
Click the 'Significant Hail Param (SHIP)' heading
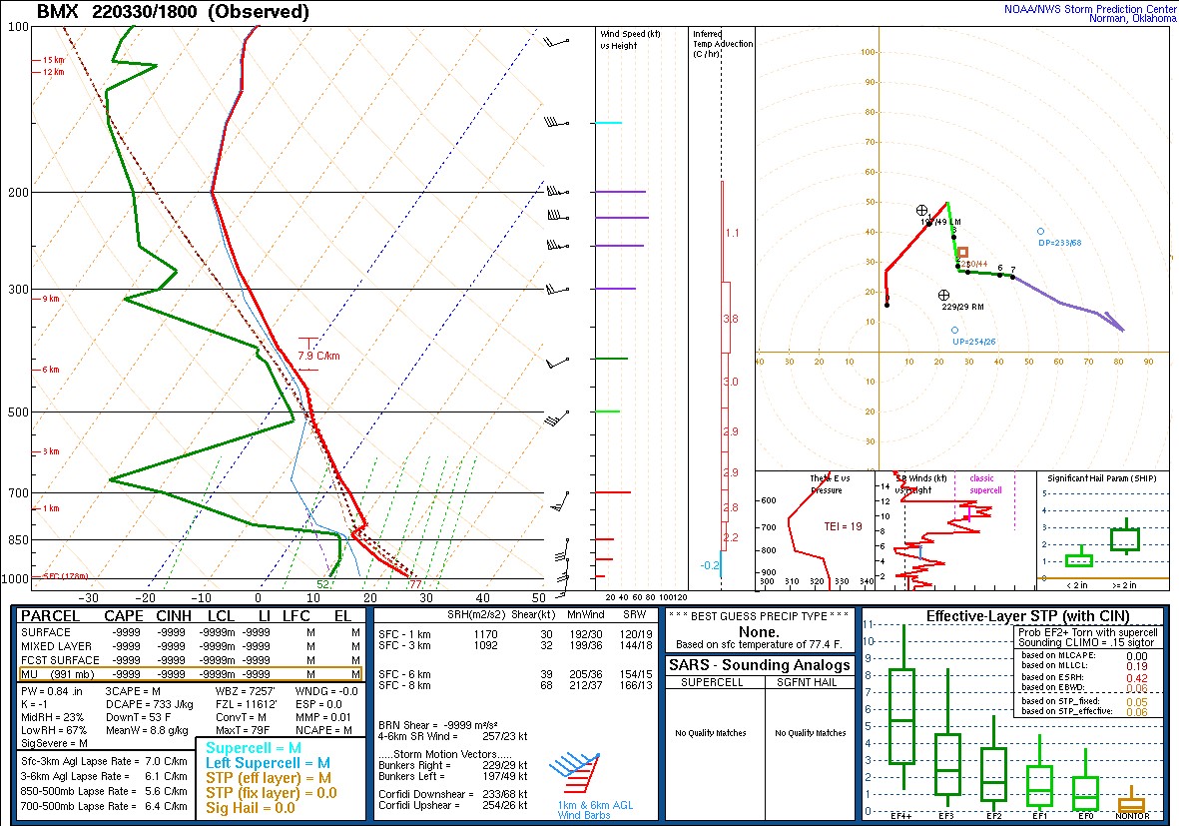click(x=1102, y=478)
